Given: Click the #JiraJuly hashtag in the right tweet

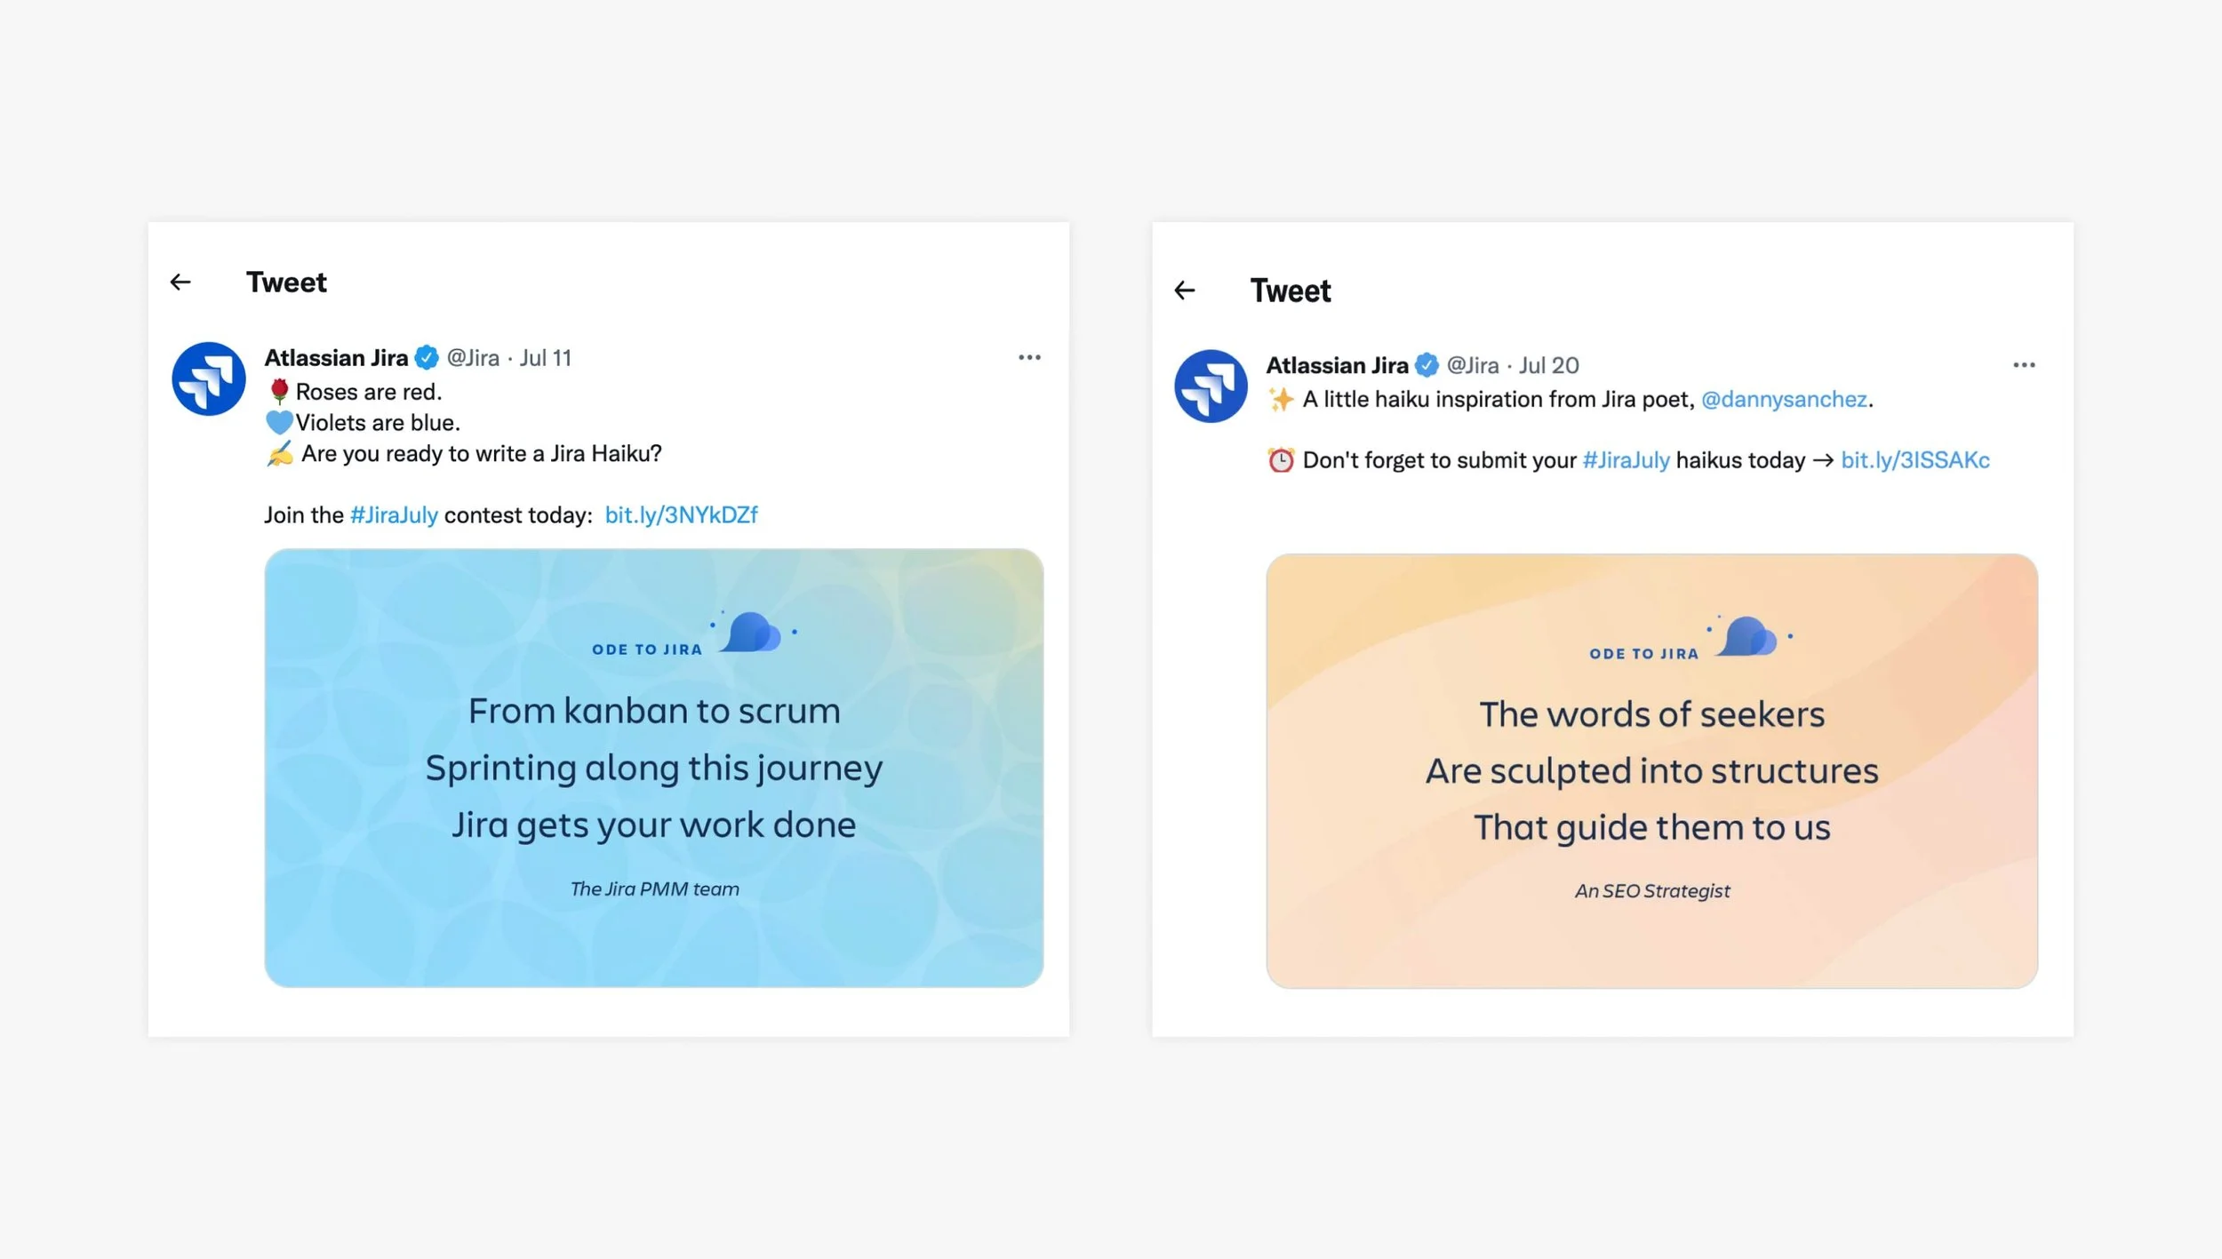Looking at the screenshot, I should point(1627,459).
